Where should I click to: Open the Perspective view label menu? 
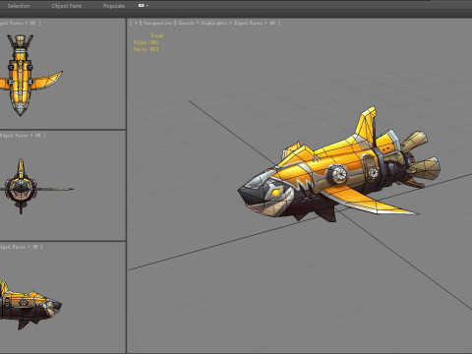pyautogui.click(x=157, y=23)
